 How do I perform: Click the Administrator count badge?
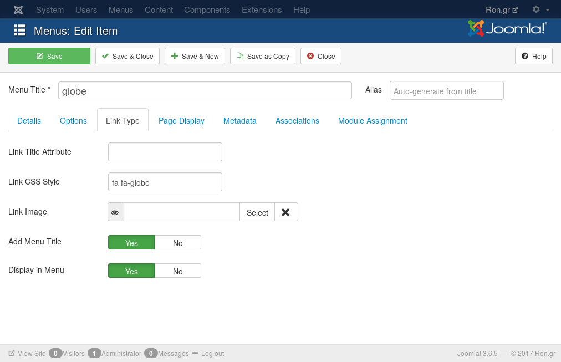click(x=94, y=354)
